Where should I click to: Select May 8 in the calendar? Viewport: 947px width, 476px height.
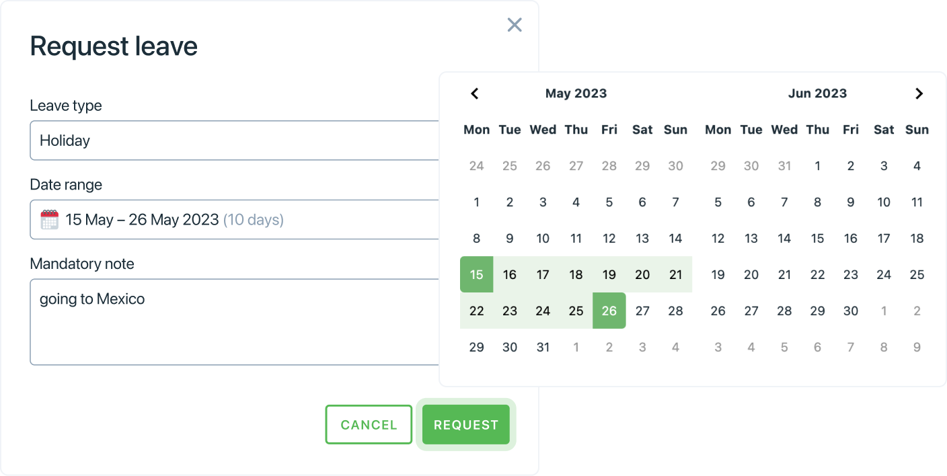pos(476,238)
